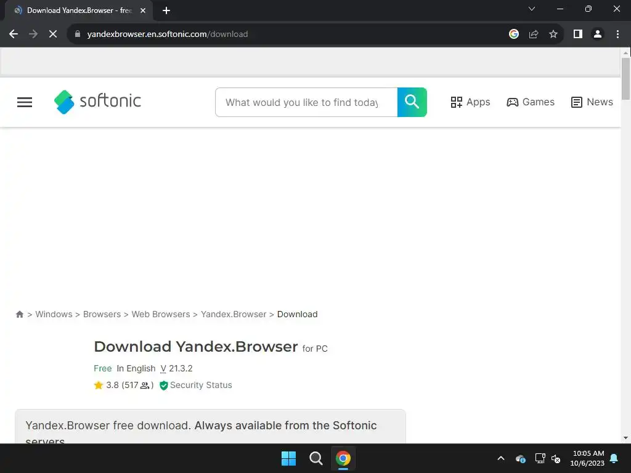Stop loading the page
Viewport: 631px width, 473px height.
click(x=53, y=34)
